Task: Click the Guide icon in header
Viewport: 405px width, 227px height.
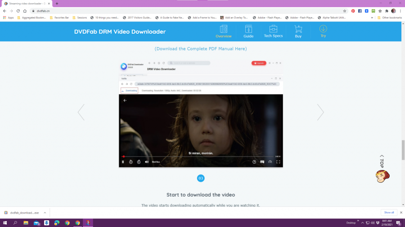Action: 248,30
